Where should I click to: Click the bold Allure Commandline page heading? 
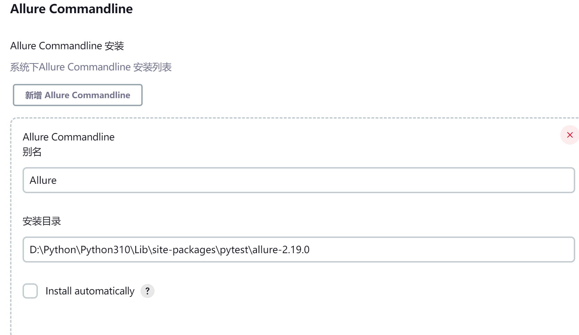pos(72,9)
